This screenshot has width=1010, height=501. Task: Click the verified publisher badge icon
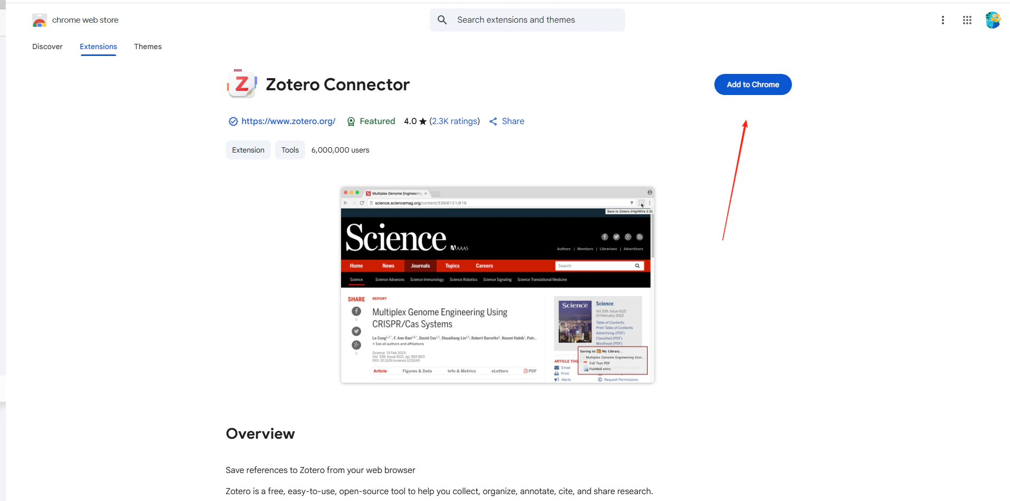[x=233, y=121]
